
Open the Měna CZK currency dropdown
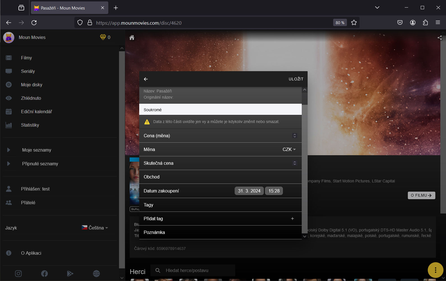tap(289, 150)
